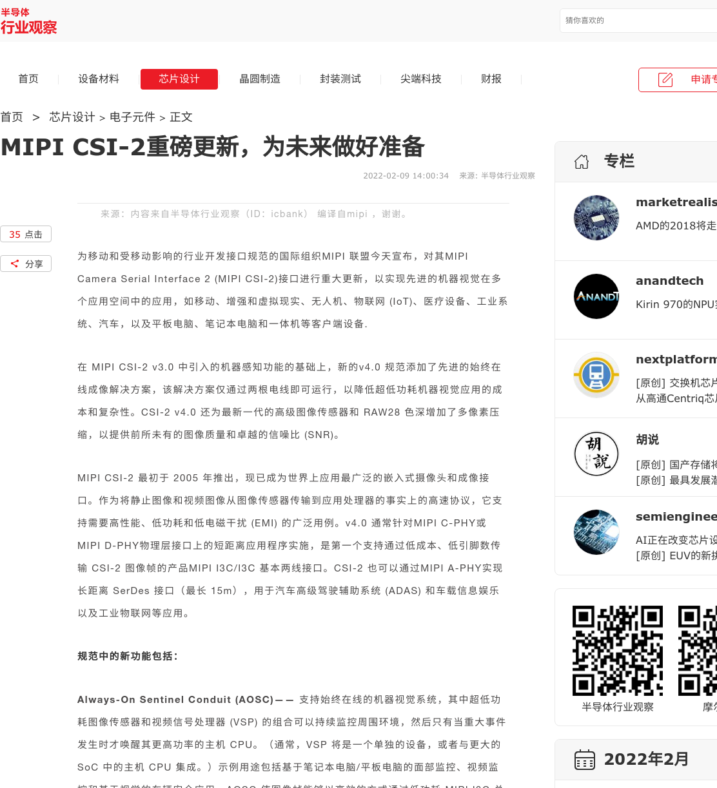Go to 首页 navigation tab

[x=28, y=79]
